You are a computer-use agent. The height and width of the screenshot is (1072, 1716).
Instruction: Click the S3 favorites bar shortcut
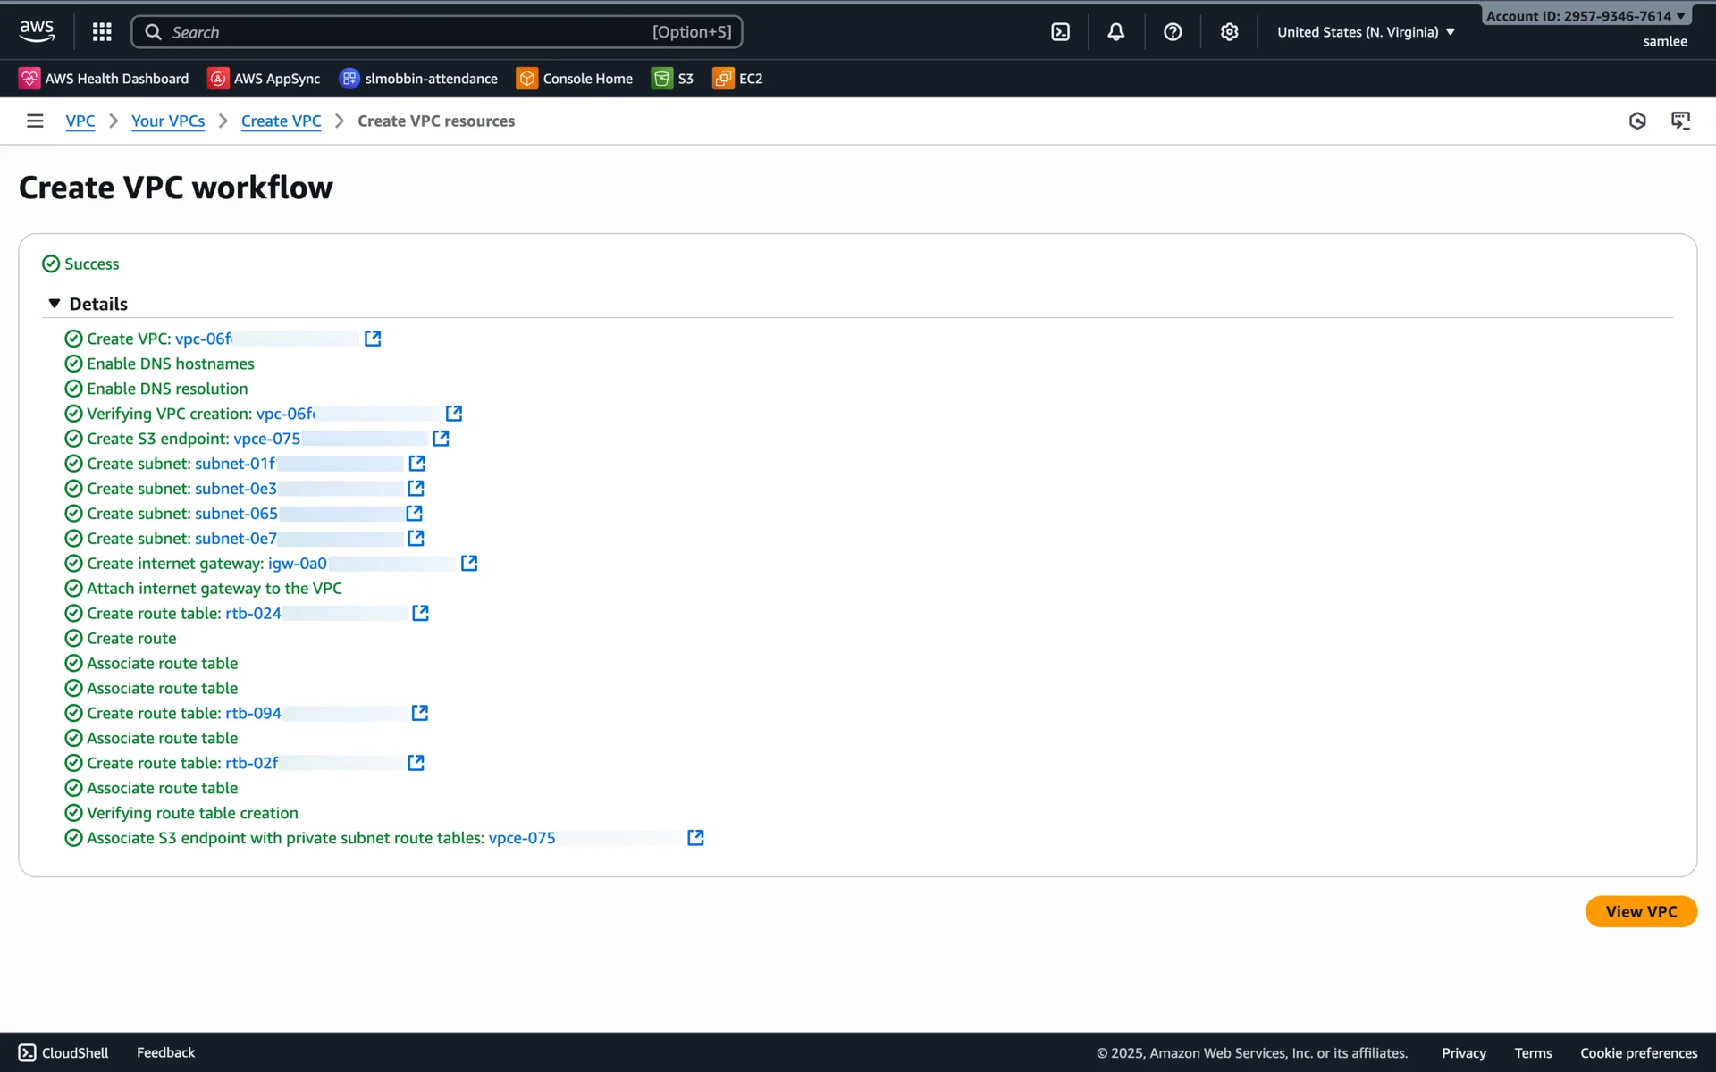click(673, 79)
